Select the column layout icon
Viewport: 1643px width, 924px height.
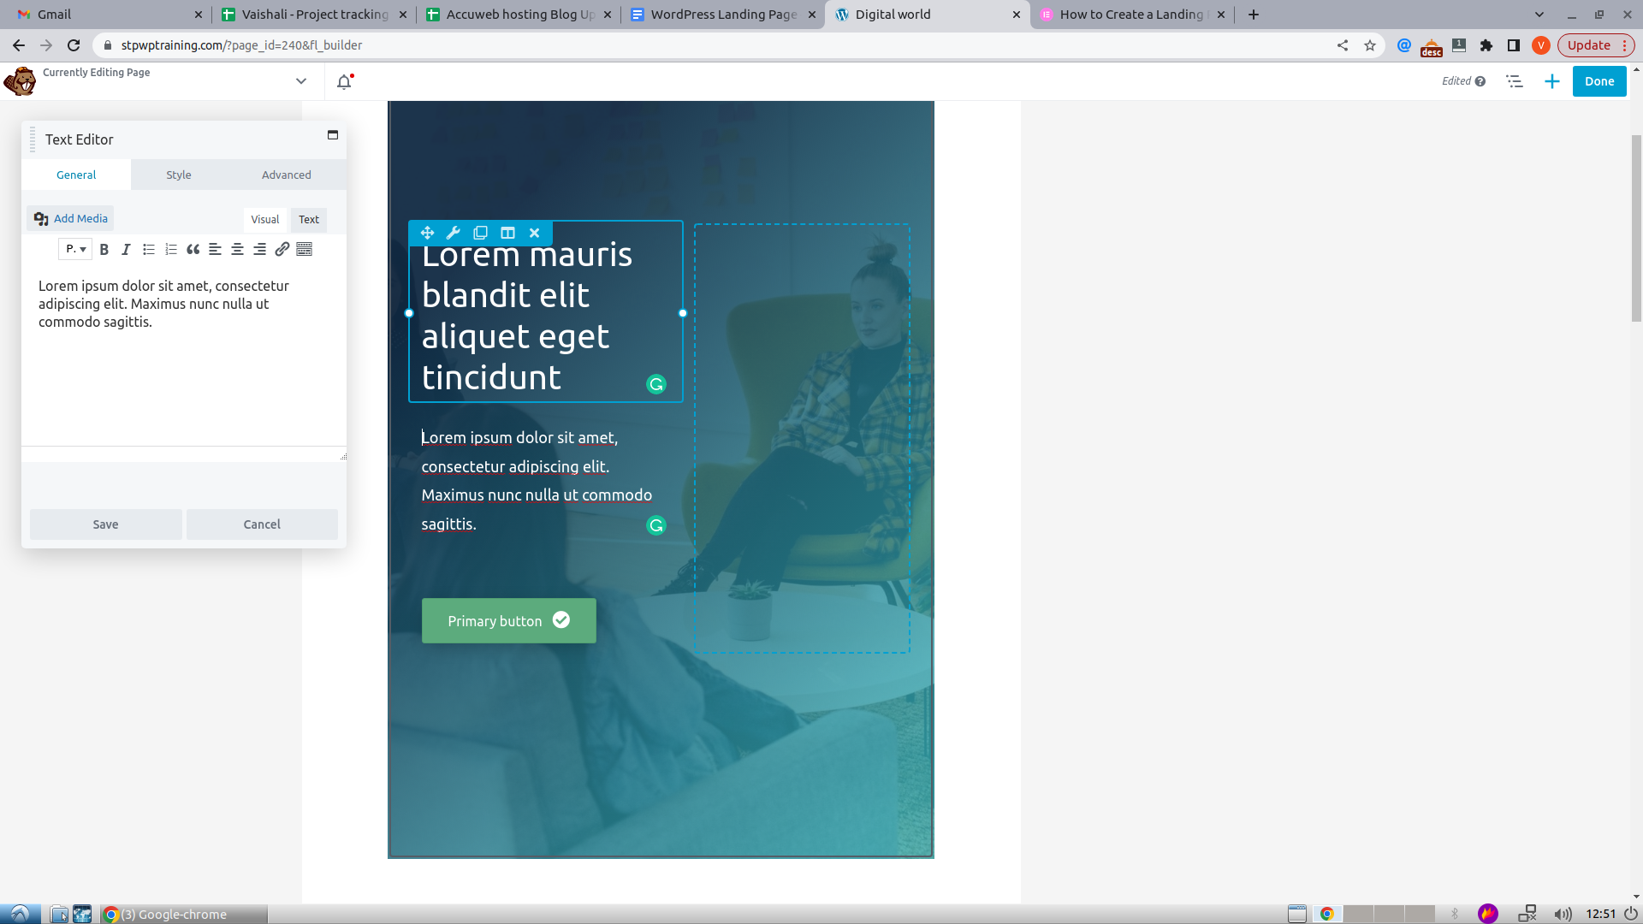pos(507,233)
